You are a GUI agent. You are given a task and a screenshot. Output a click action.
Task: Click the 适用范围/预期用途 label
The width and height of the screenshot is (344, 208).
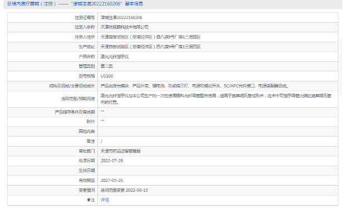coord(78,99)
